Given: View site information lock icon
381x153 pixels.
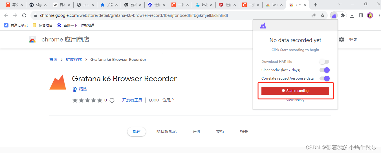Looking at the screenshot, I should point(36,16).
